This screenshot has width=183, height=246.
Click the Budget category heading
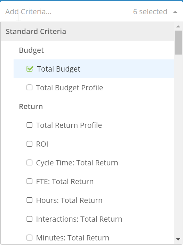tap(31, 50)
